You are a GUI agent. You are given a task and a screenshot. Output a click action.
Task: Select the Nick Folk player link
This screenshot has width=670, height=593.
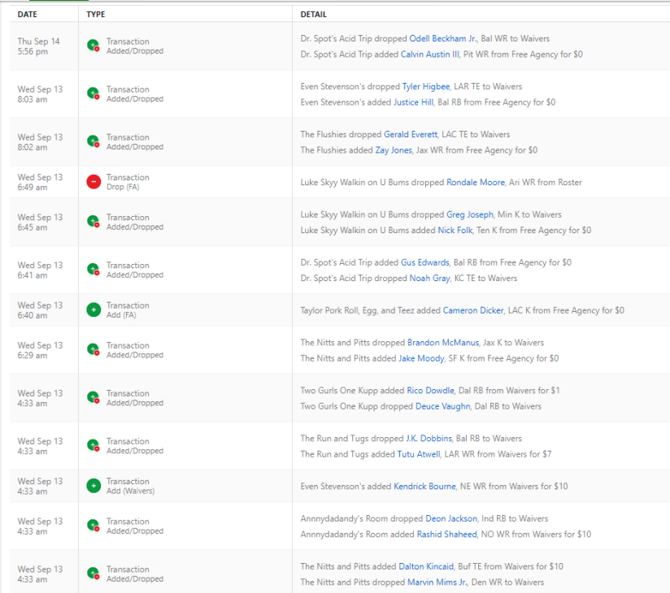pos(455,231)
